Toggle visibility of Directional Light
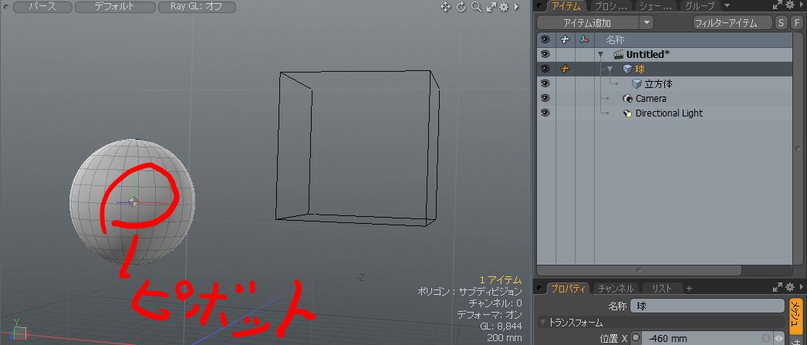Screen dimensions: 807x345 tap(545, 113)
